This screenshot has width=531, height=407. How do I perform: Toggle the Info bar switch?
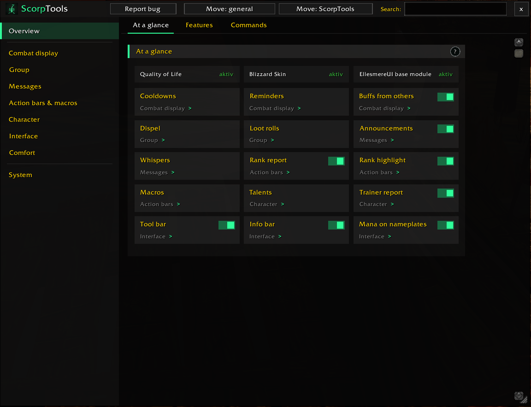coord(336,225)
